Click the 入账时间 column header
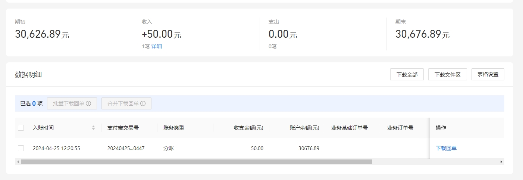This screenshot has height=180, width=523. pyautogui.click(x=43, y=128)
